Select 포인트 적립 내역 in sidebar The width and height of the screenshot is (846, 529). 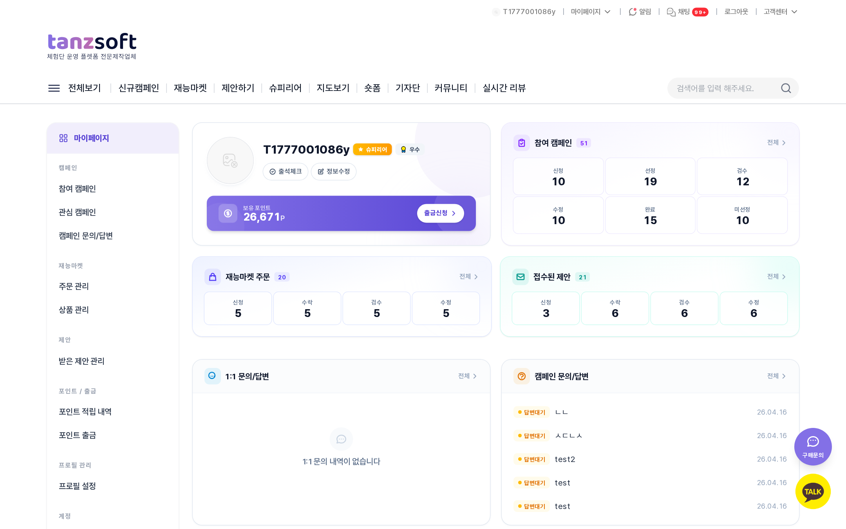pyautogui.click(x=85, y=412)
